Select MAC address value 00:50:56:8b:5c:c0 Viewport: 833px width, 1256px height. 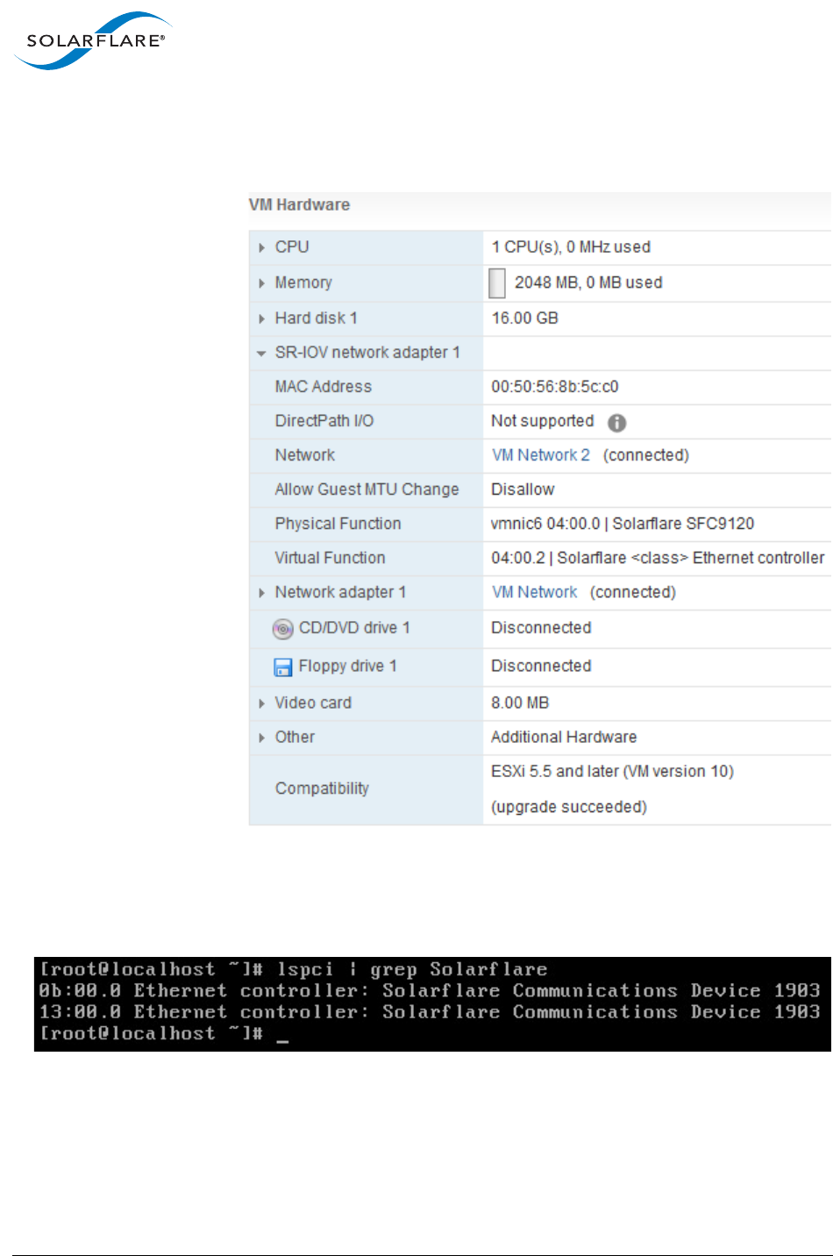point(555,387)
